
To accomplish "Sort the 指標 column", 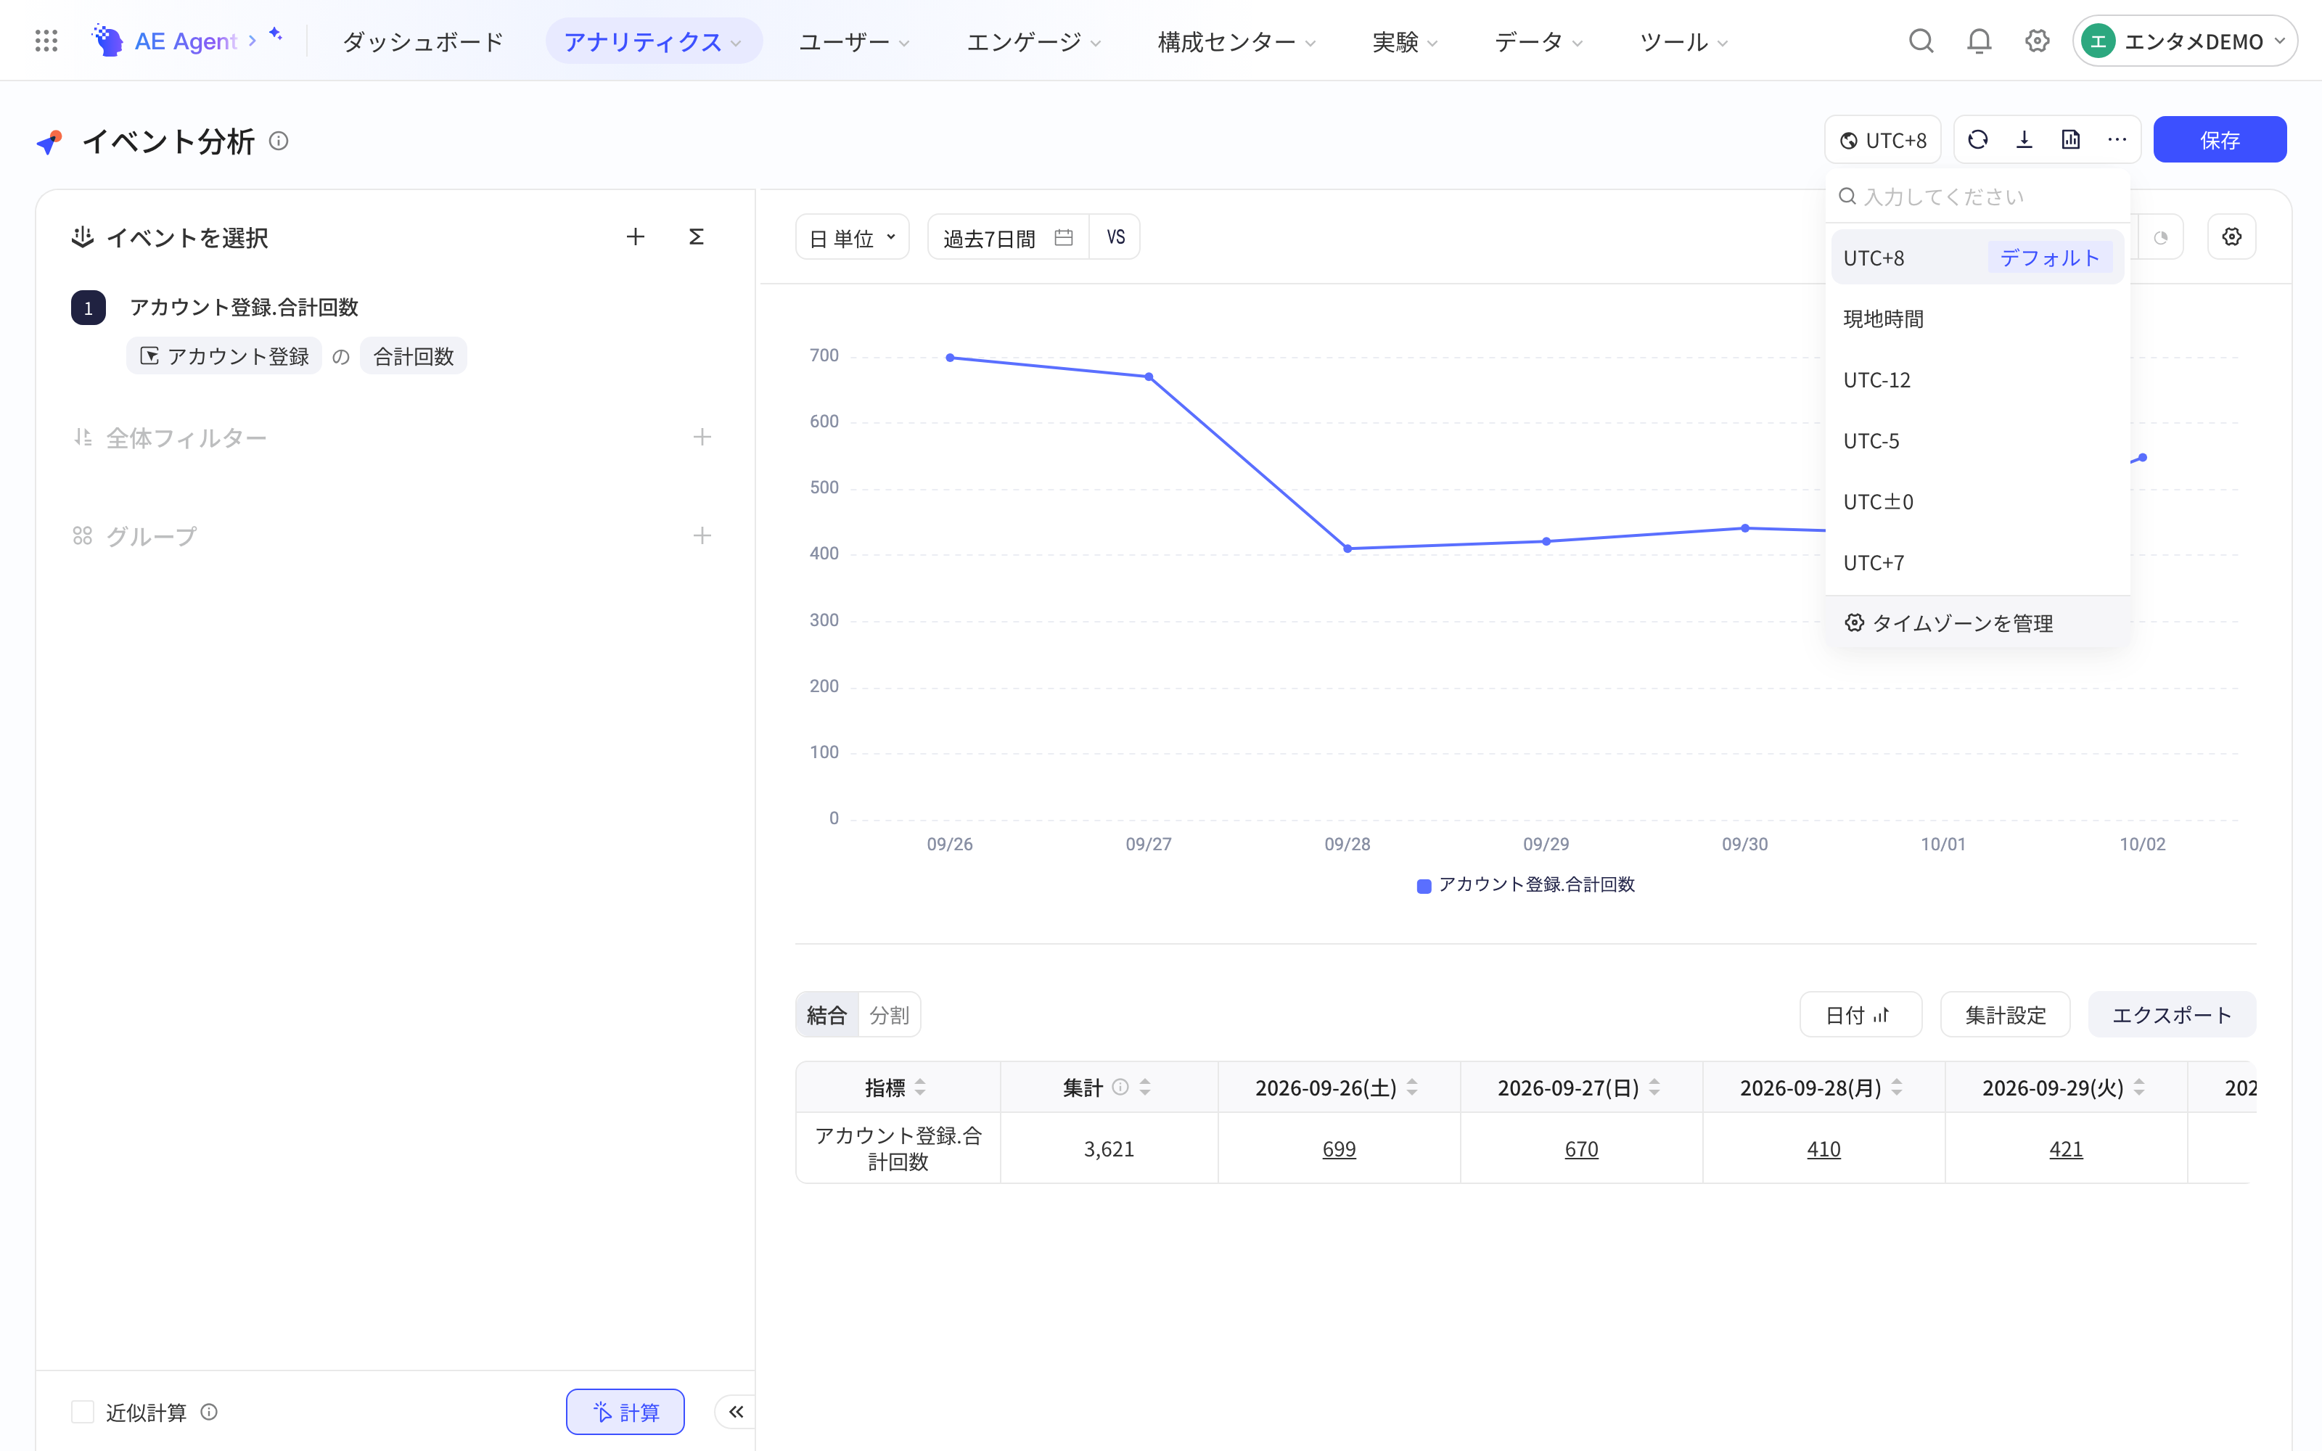I will [x=920, y=1088].
